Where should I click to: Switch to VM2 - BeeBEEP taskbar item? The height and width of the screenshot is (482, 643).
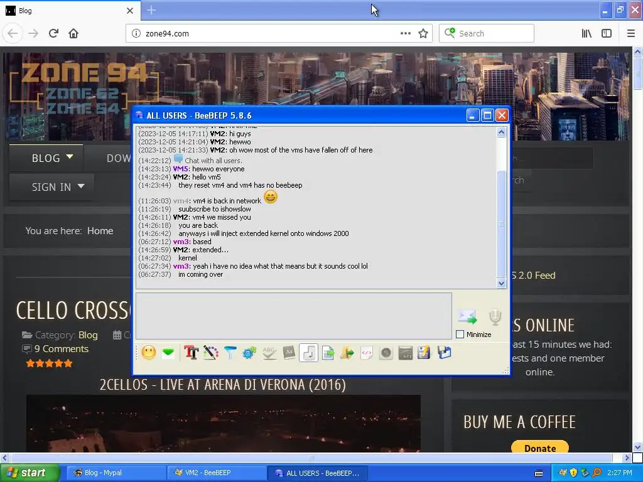pos(217,473)
